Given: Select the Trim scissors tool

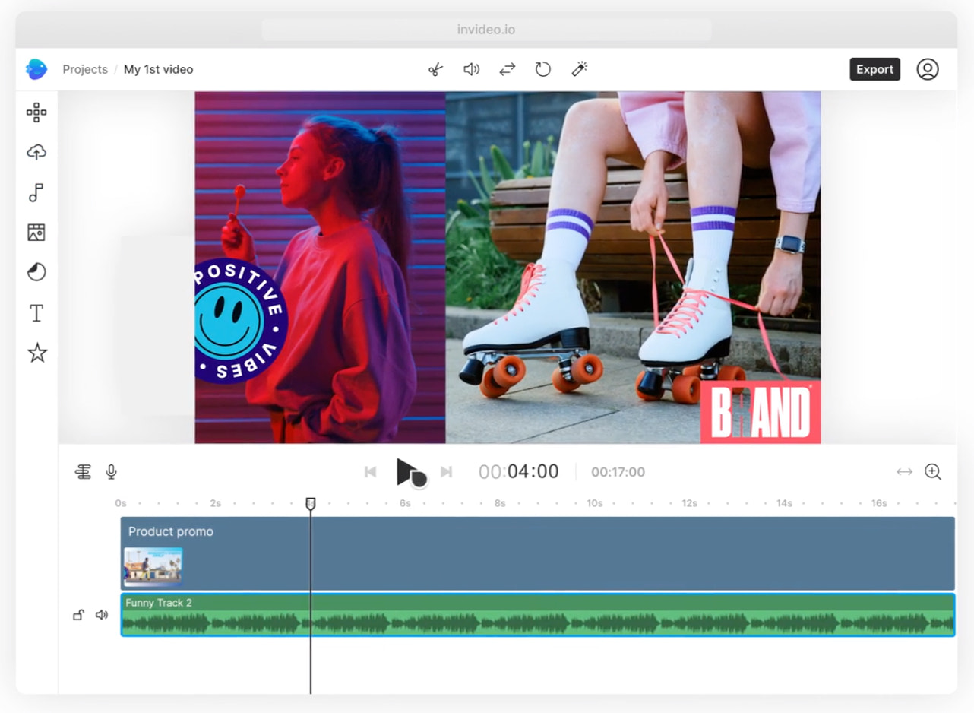Looking at the screenshot, I should [x=435, y=69].
